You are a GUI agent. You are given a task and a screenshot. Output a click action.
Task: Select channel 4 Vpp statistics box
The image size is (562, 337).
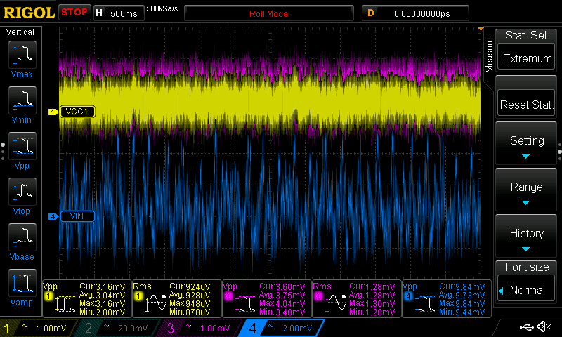(447, 299)
